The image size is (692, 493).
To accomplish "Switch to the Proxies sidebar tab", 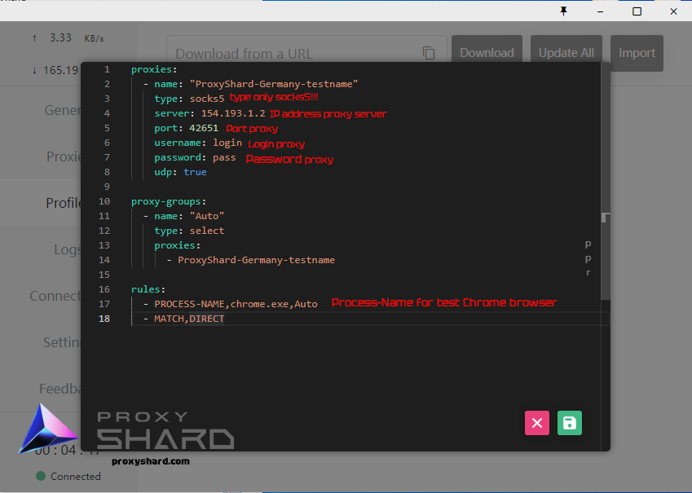I will (x=64, y=156).
